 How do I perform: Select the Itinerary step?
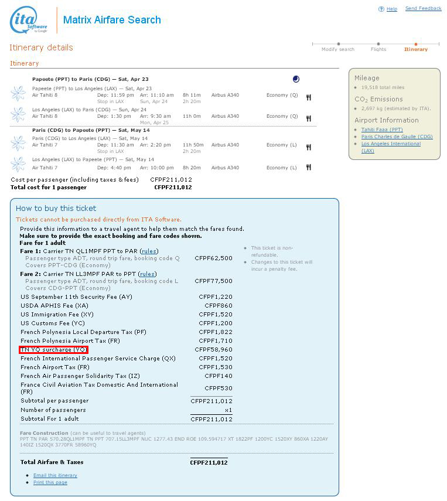[x=416, y=49]
